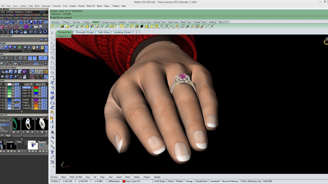Add a new viewport tab with plus
This screenshot has width=328, height=184.
click(x=137, y=32)
